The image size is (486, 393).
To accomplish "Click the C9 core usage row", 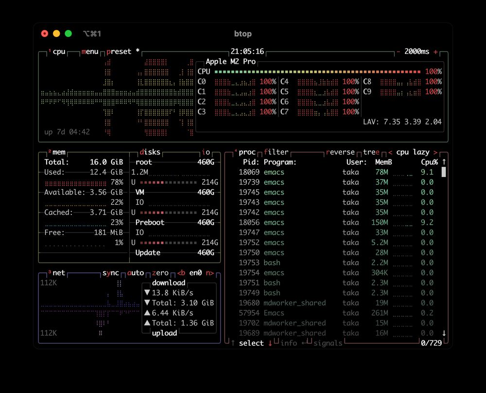I will (x=402, y=92).
